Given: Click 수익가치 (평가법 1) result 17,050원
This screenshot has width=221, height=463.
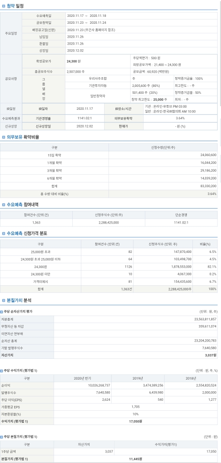Looking at the screenshot, I should click(135, 421).
